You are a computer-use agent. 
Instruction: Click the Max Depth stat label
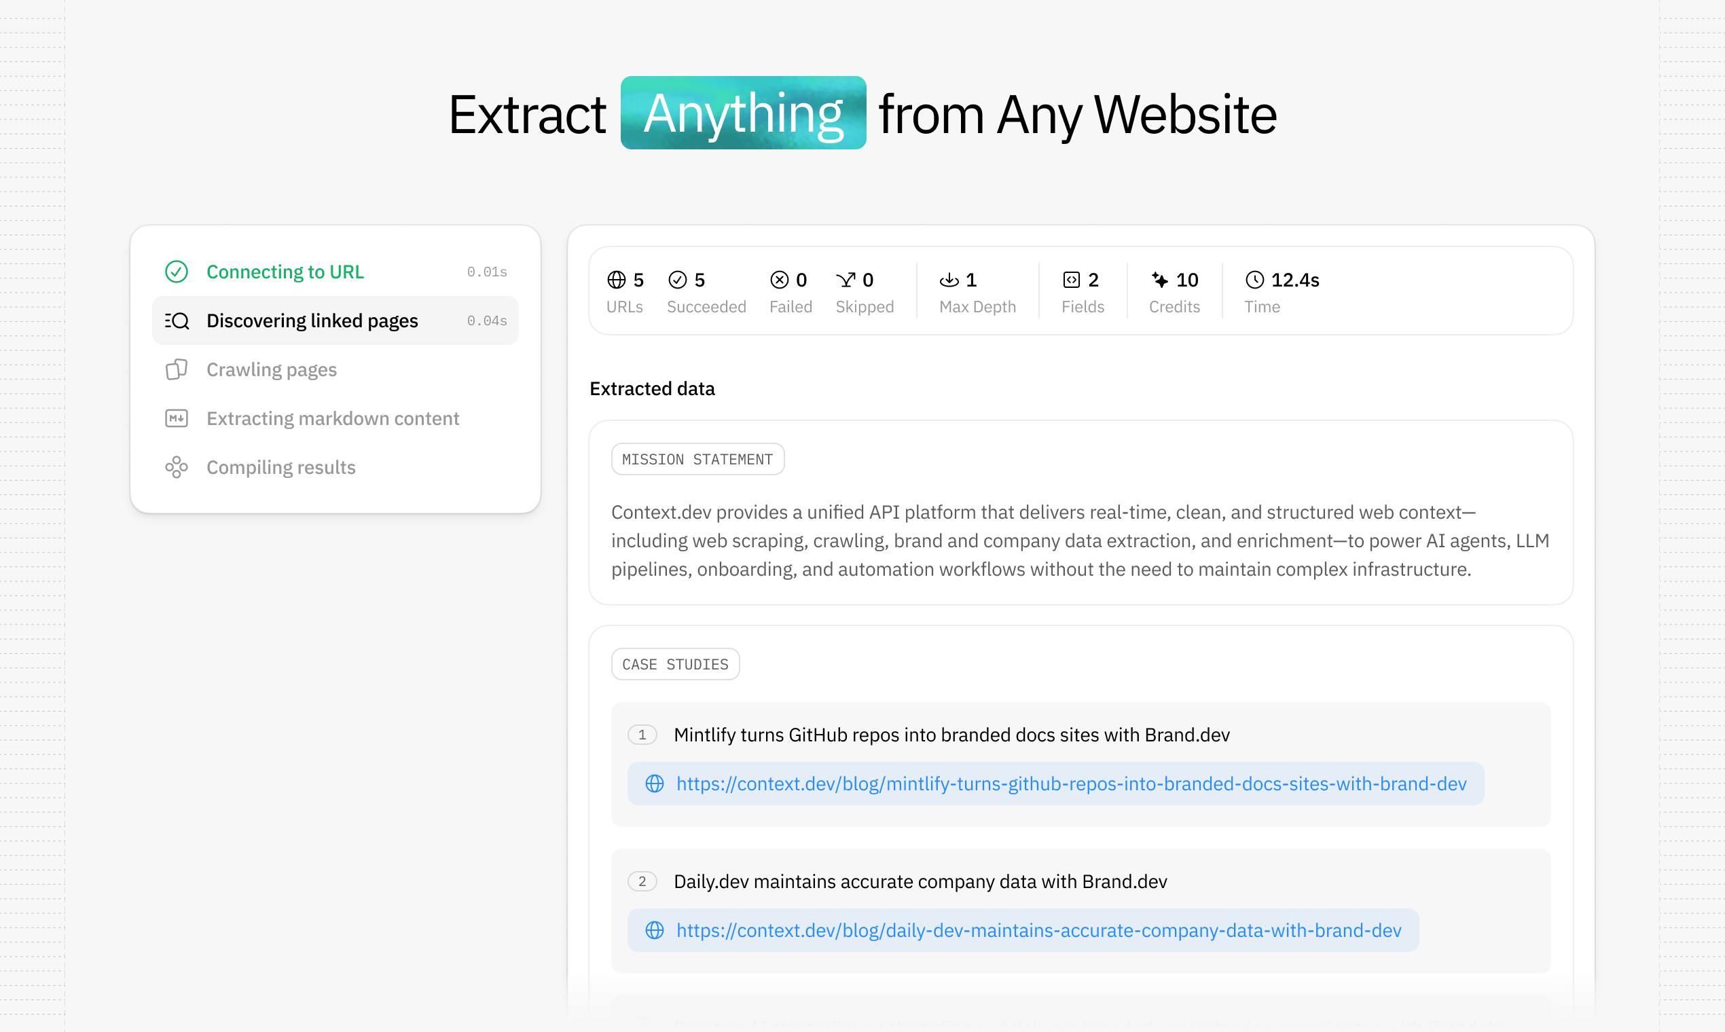point(977,307)
